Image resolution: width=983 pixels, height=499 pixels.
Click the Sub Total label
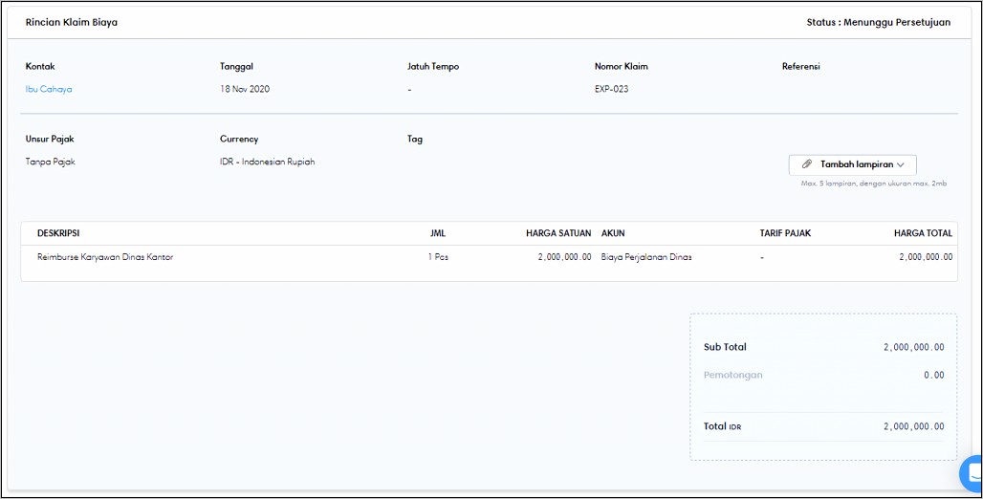point(726,347)
